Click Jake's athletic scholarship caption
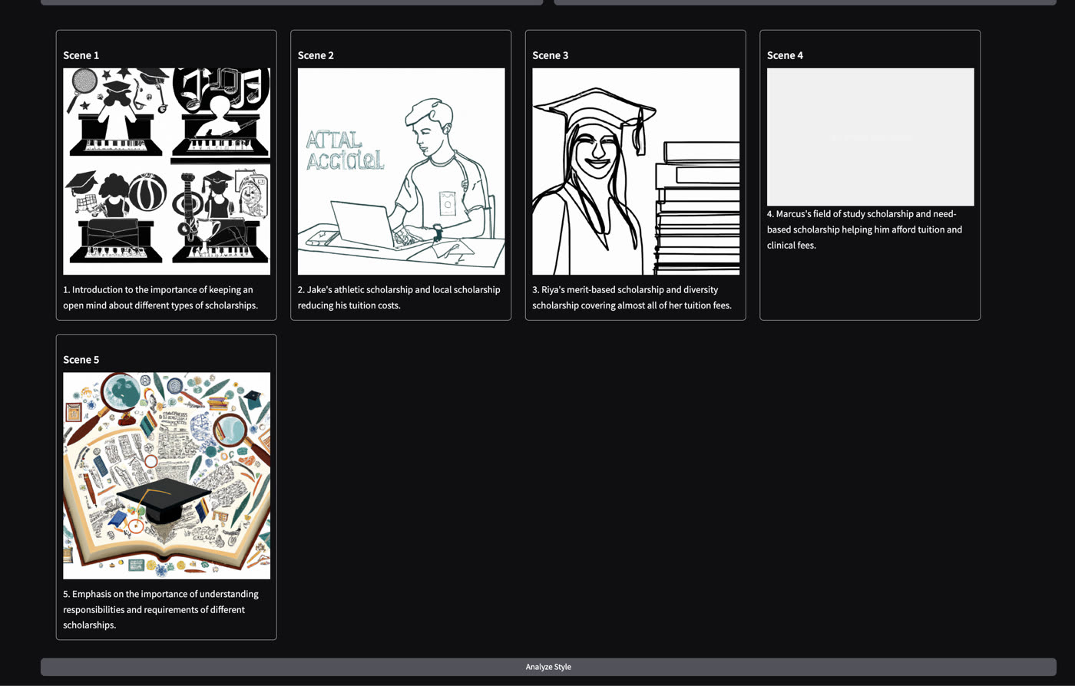 [399, 298]
